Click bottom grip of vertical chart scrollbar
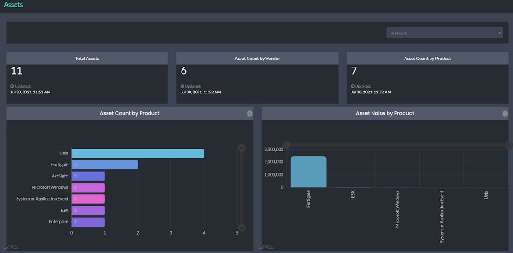Viewport: 513px width, 253px height. [x=241, y=228]
